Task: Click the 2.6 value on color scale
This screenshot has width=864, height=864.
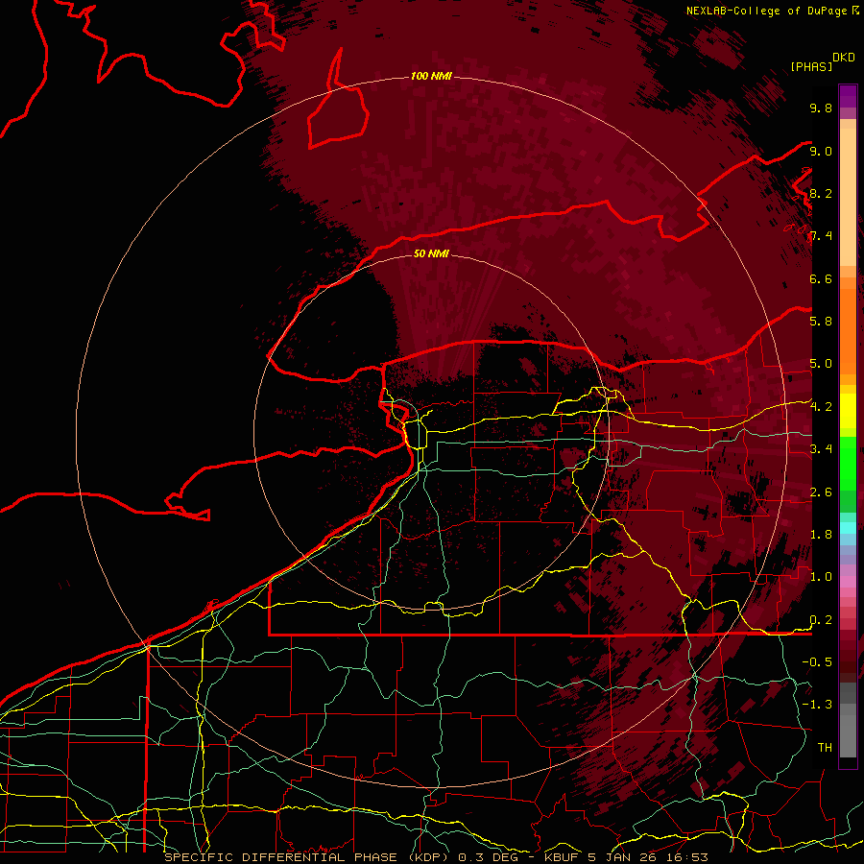Action: pos(821,492)
